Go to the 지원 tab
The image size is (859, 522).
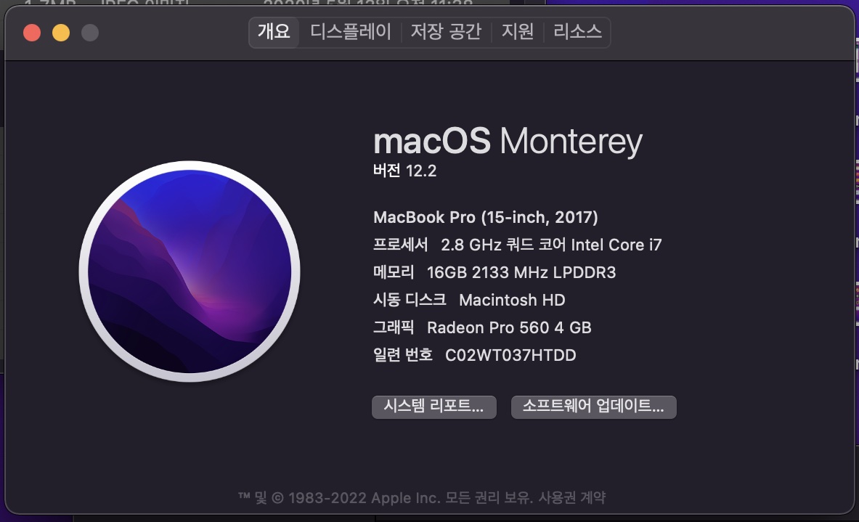(x=517, y=32)
